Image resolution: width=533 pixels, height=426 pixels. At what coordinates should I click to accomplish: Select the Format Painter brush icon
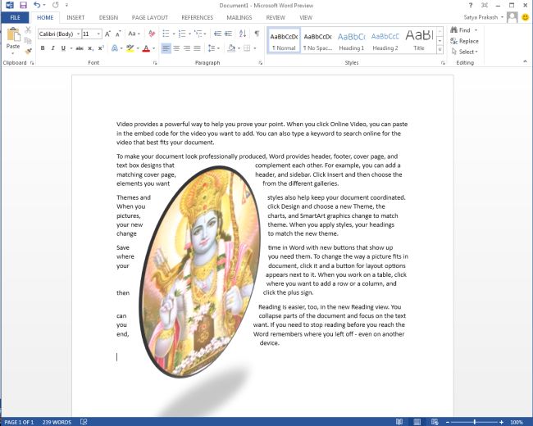[28, 51]
